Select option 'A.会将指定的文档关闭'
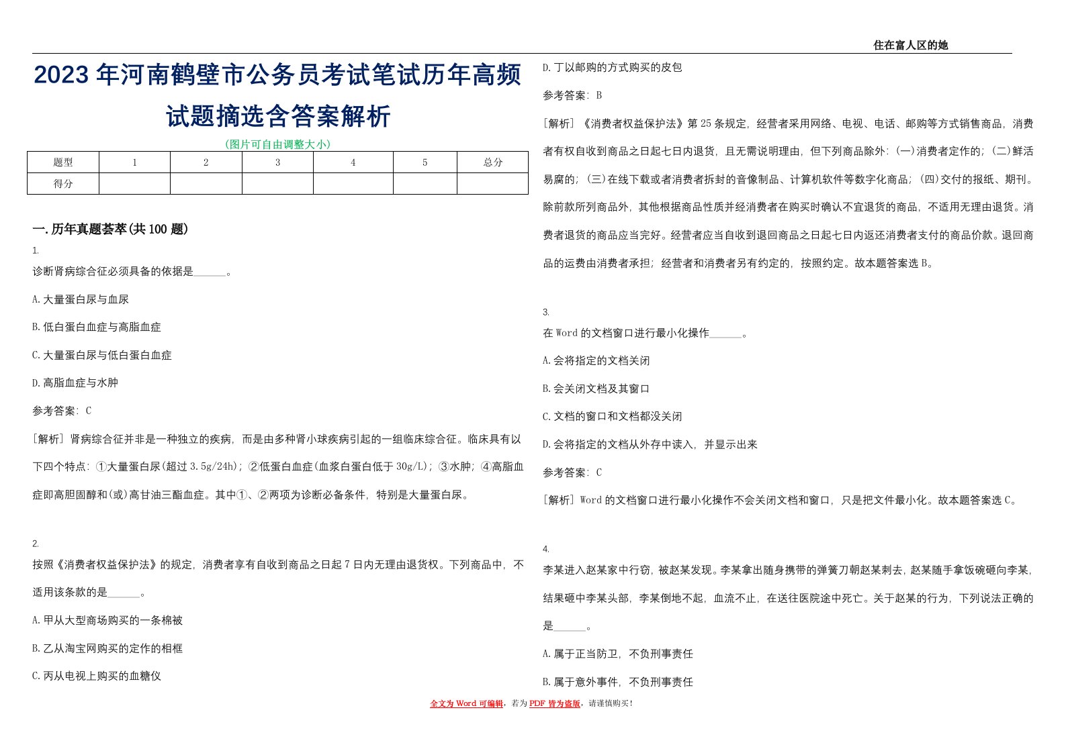Image resolution: width=1066 pixels, height=753 pixels. click(x=596, y=360)
